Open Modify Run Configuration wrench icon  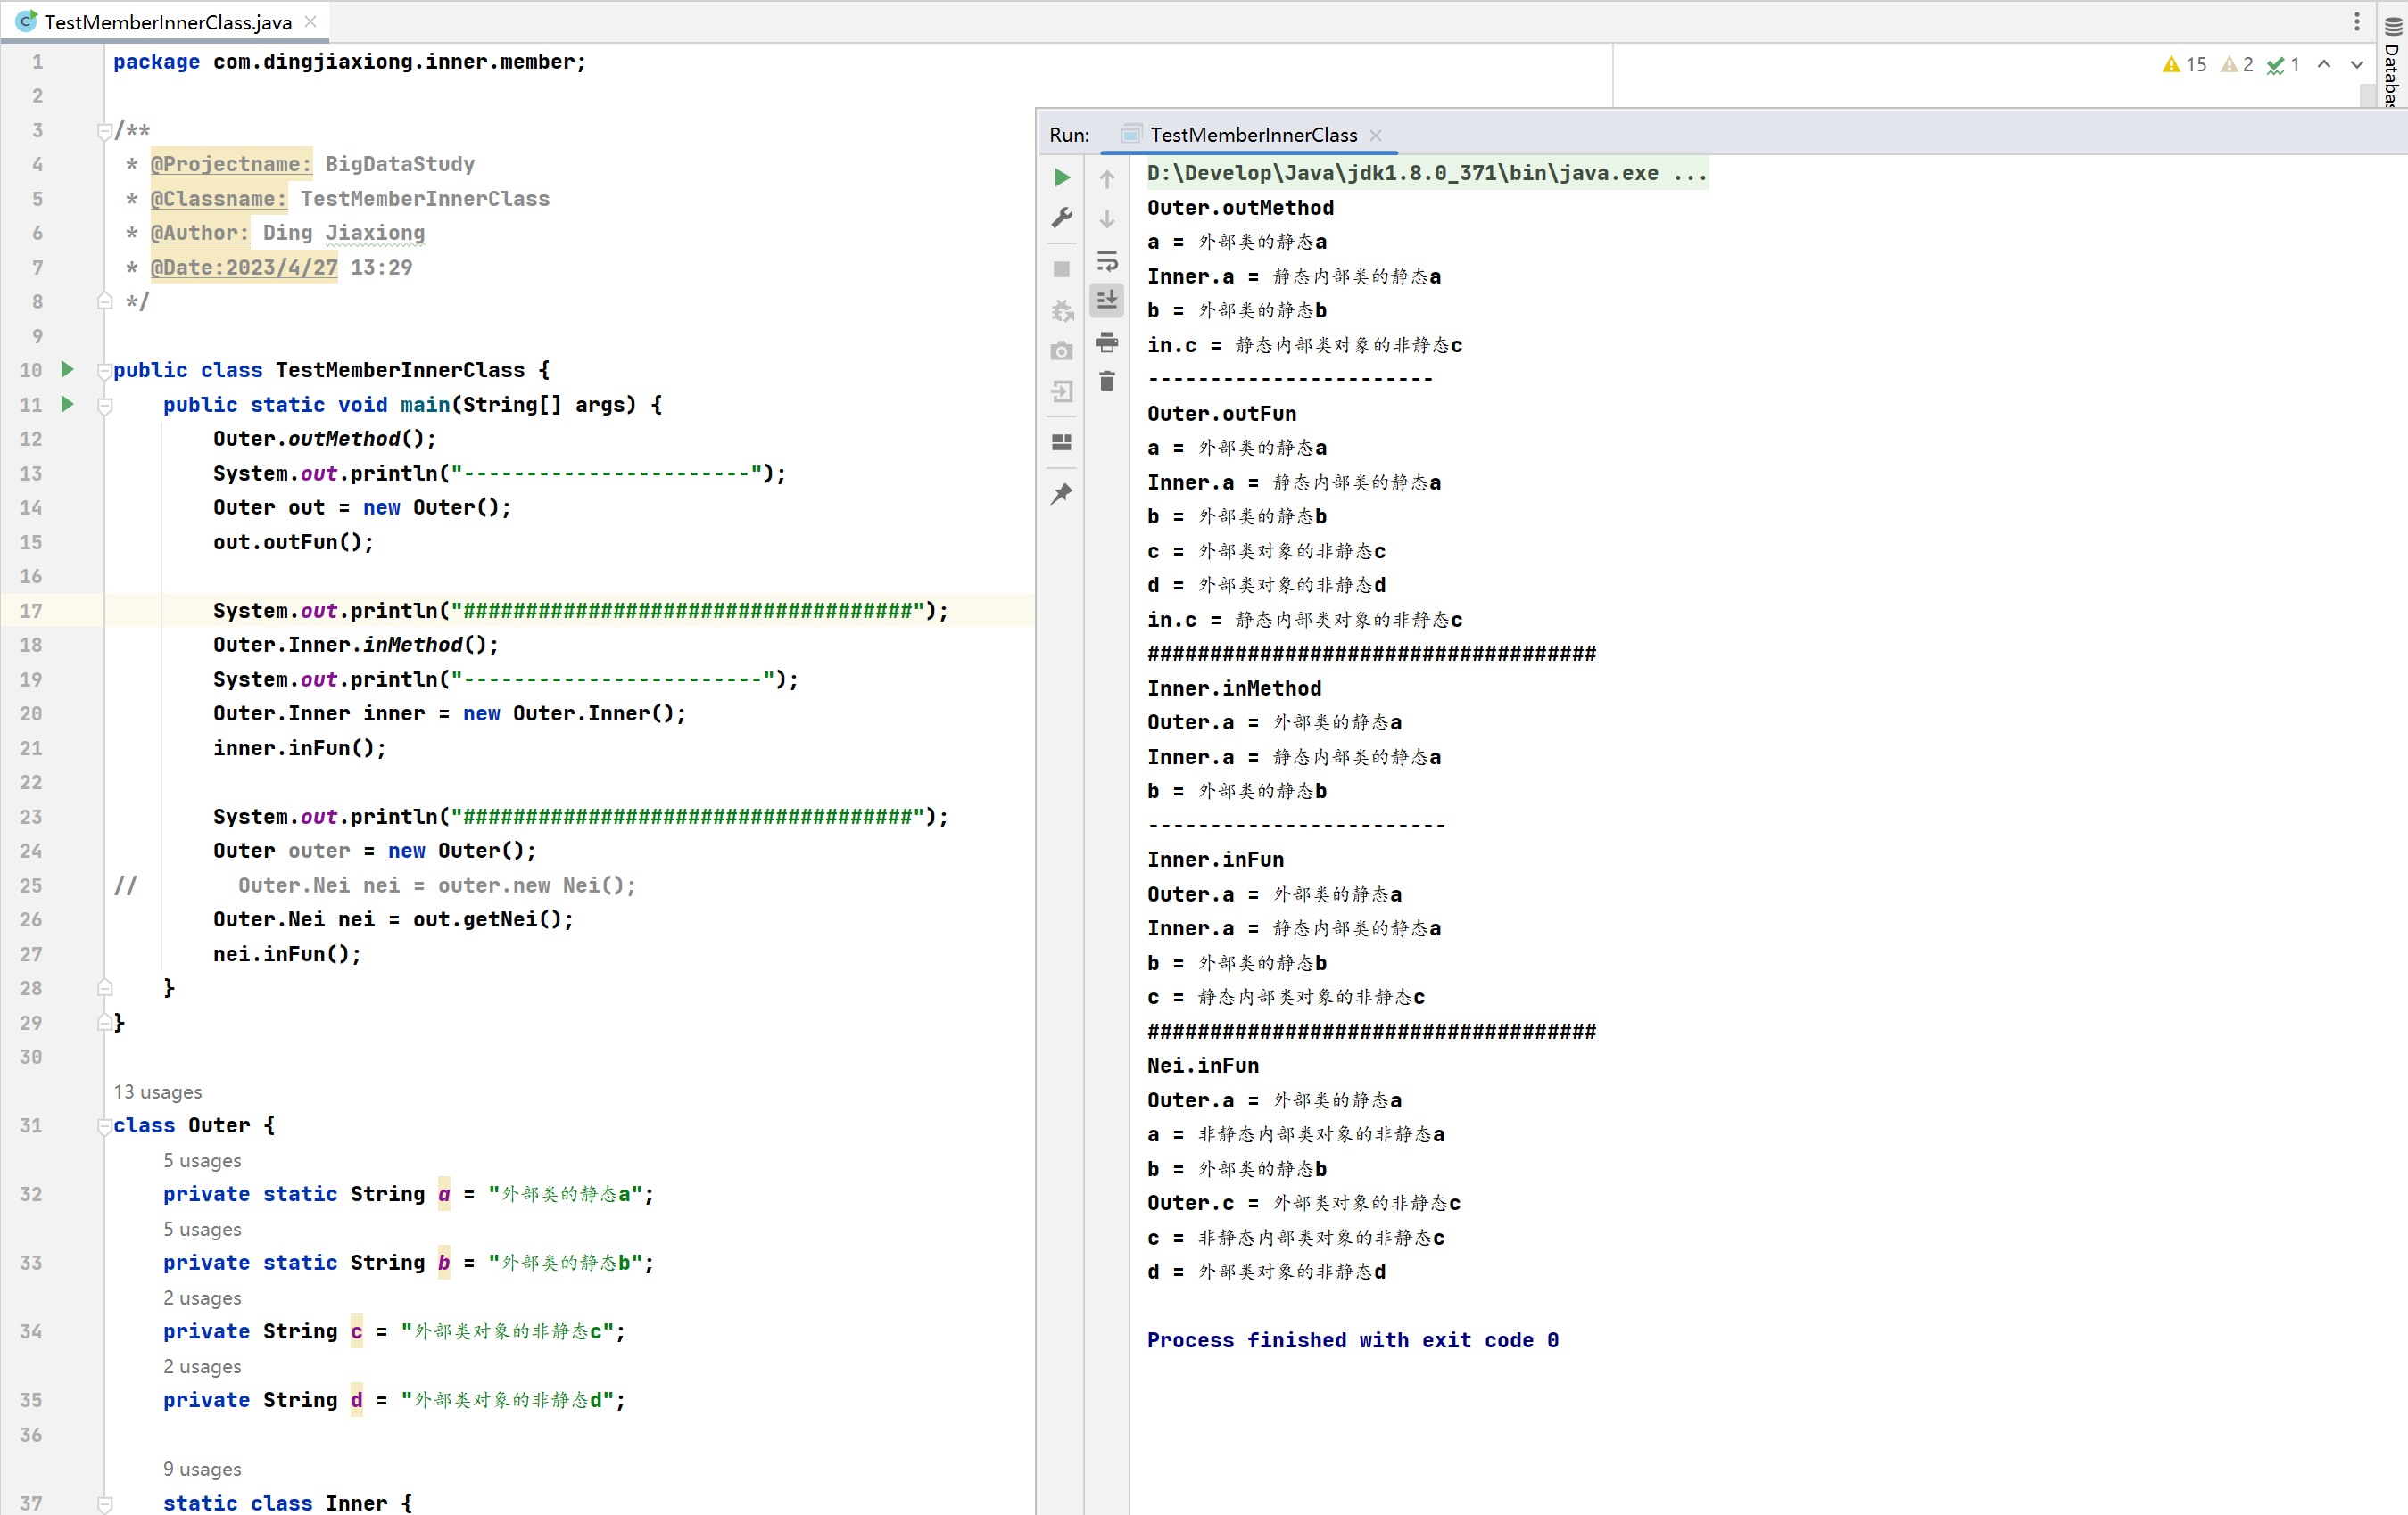(1062, 218)
